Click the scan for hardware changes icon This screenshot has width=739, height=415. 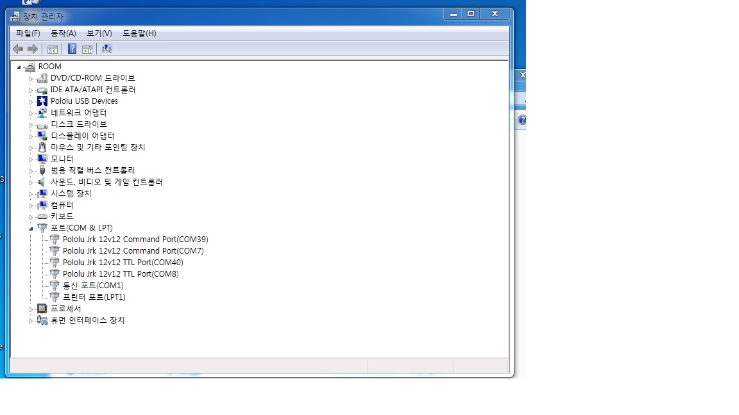click(107, 49)
